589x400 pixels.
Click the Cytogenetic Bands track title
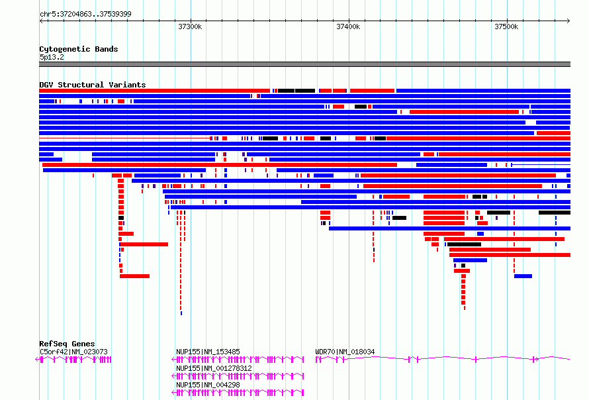[x=79, y=49]
